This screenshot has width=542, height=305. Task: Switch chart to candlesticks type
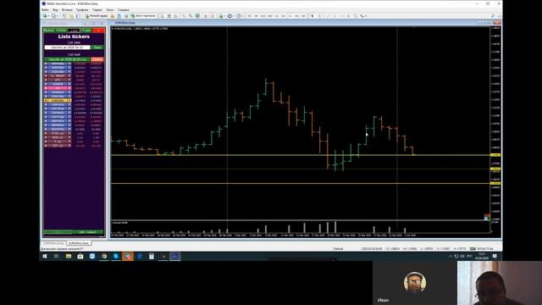pos(169,16)
